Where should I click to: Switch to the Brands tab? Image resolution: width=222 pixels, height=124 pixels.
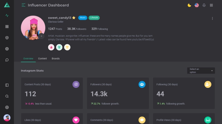pos(55,58)
